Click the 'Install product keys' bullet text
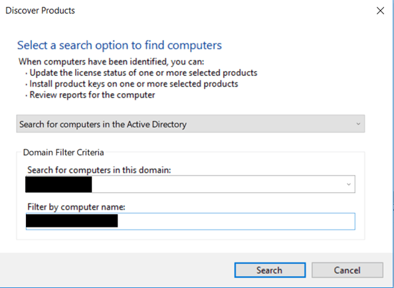 [x=134, y=84]
